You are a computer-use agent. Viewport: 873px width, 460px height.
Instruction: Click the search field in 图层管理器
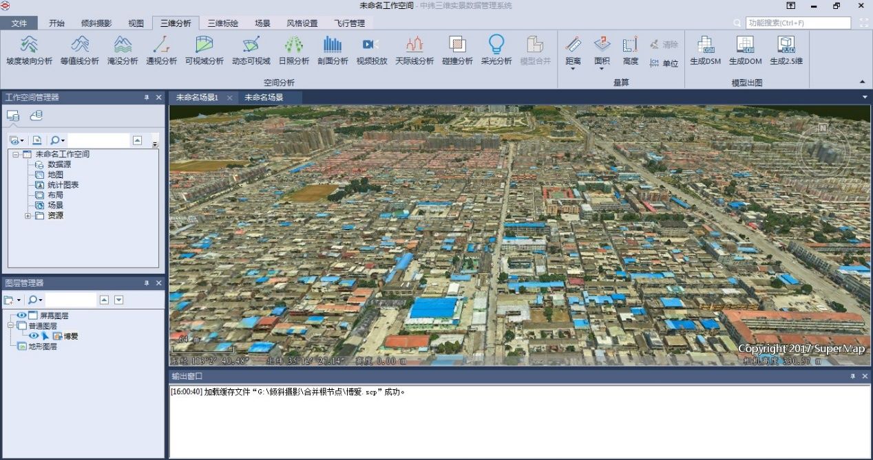pos(71,300)
